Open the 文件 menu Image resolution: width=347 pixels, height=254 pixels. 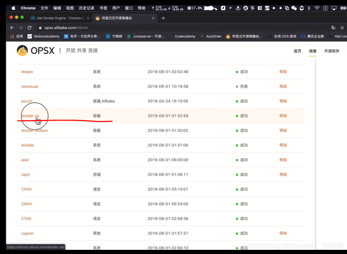point(44,8)
